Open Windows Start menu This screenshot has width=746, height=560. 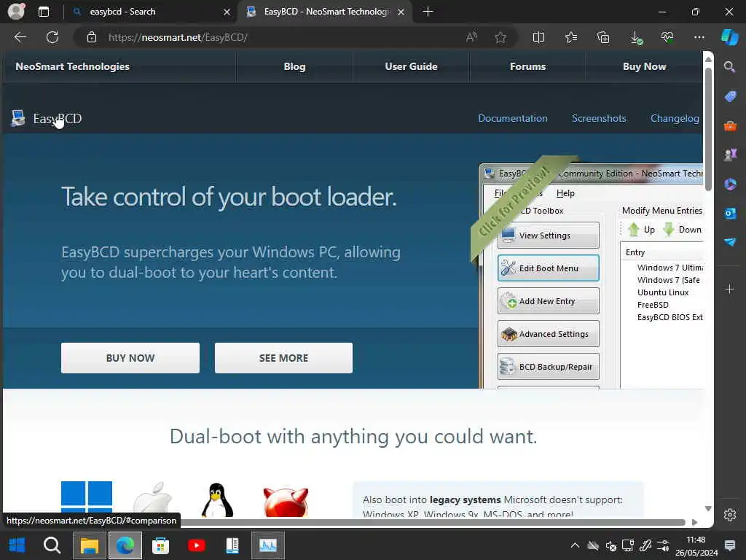pyautogui.click(x=17, y=545)
